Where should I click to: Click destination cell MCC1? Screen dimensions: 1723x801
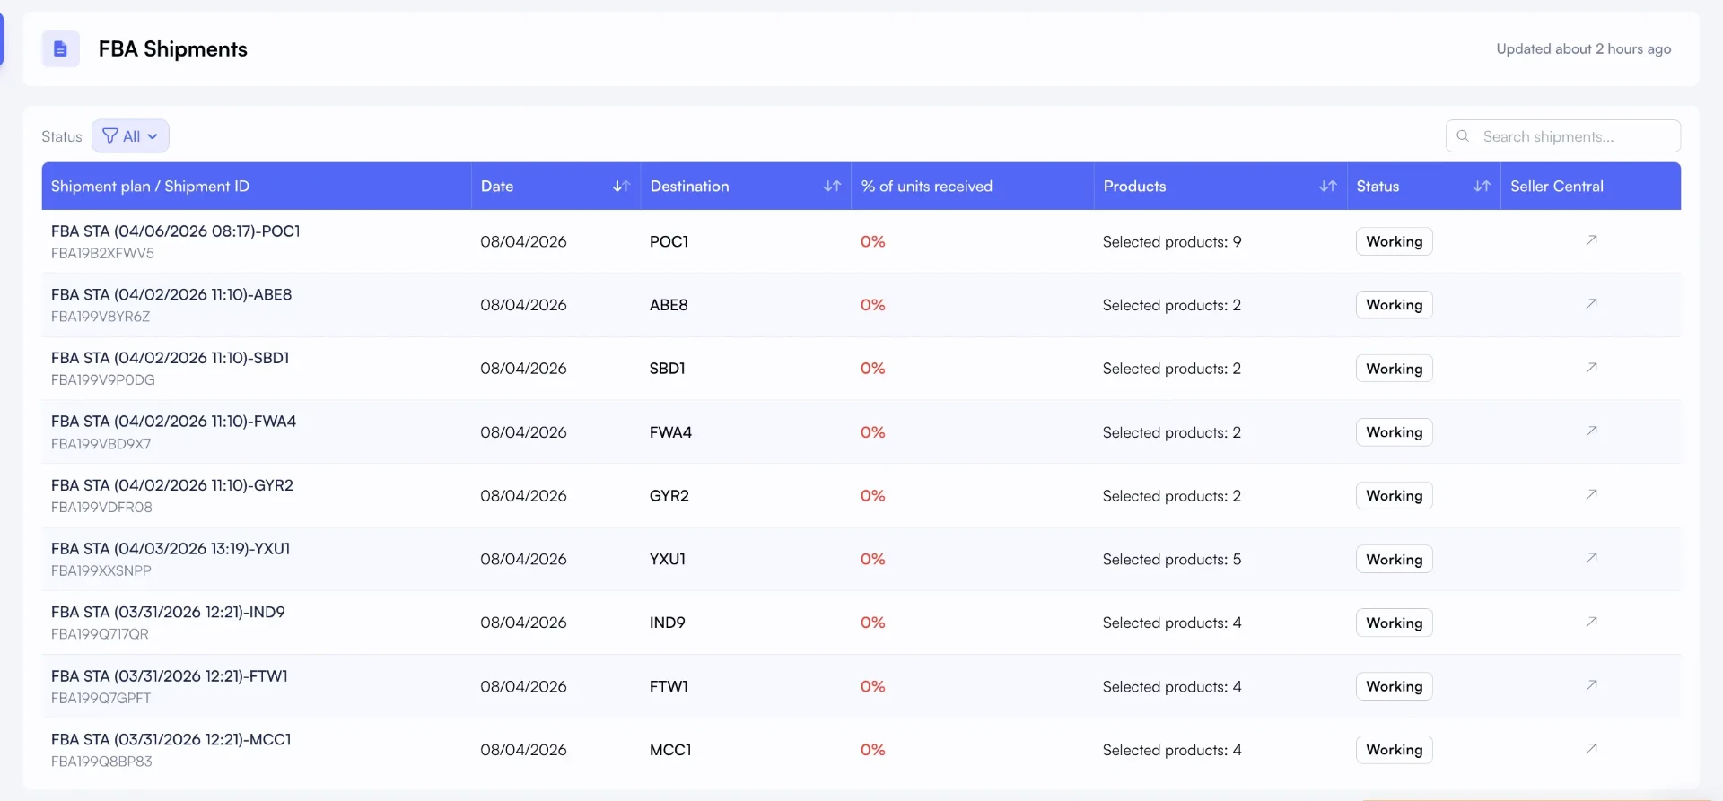tap(670, 751)
